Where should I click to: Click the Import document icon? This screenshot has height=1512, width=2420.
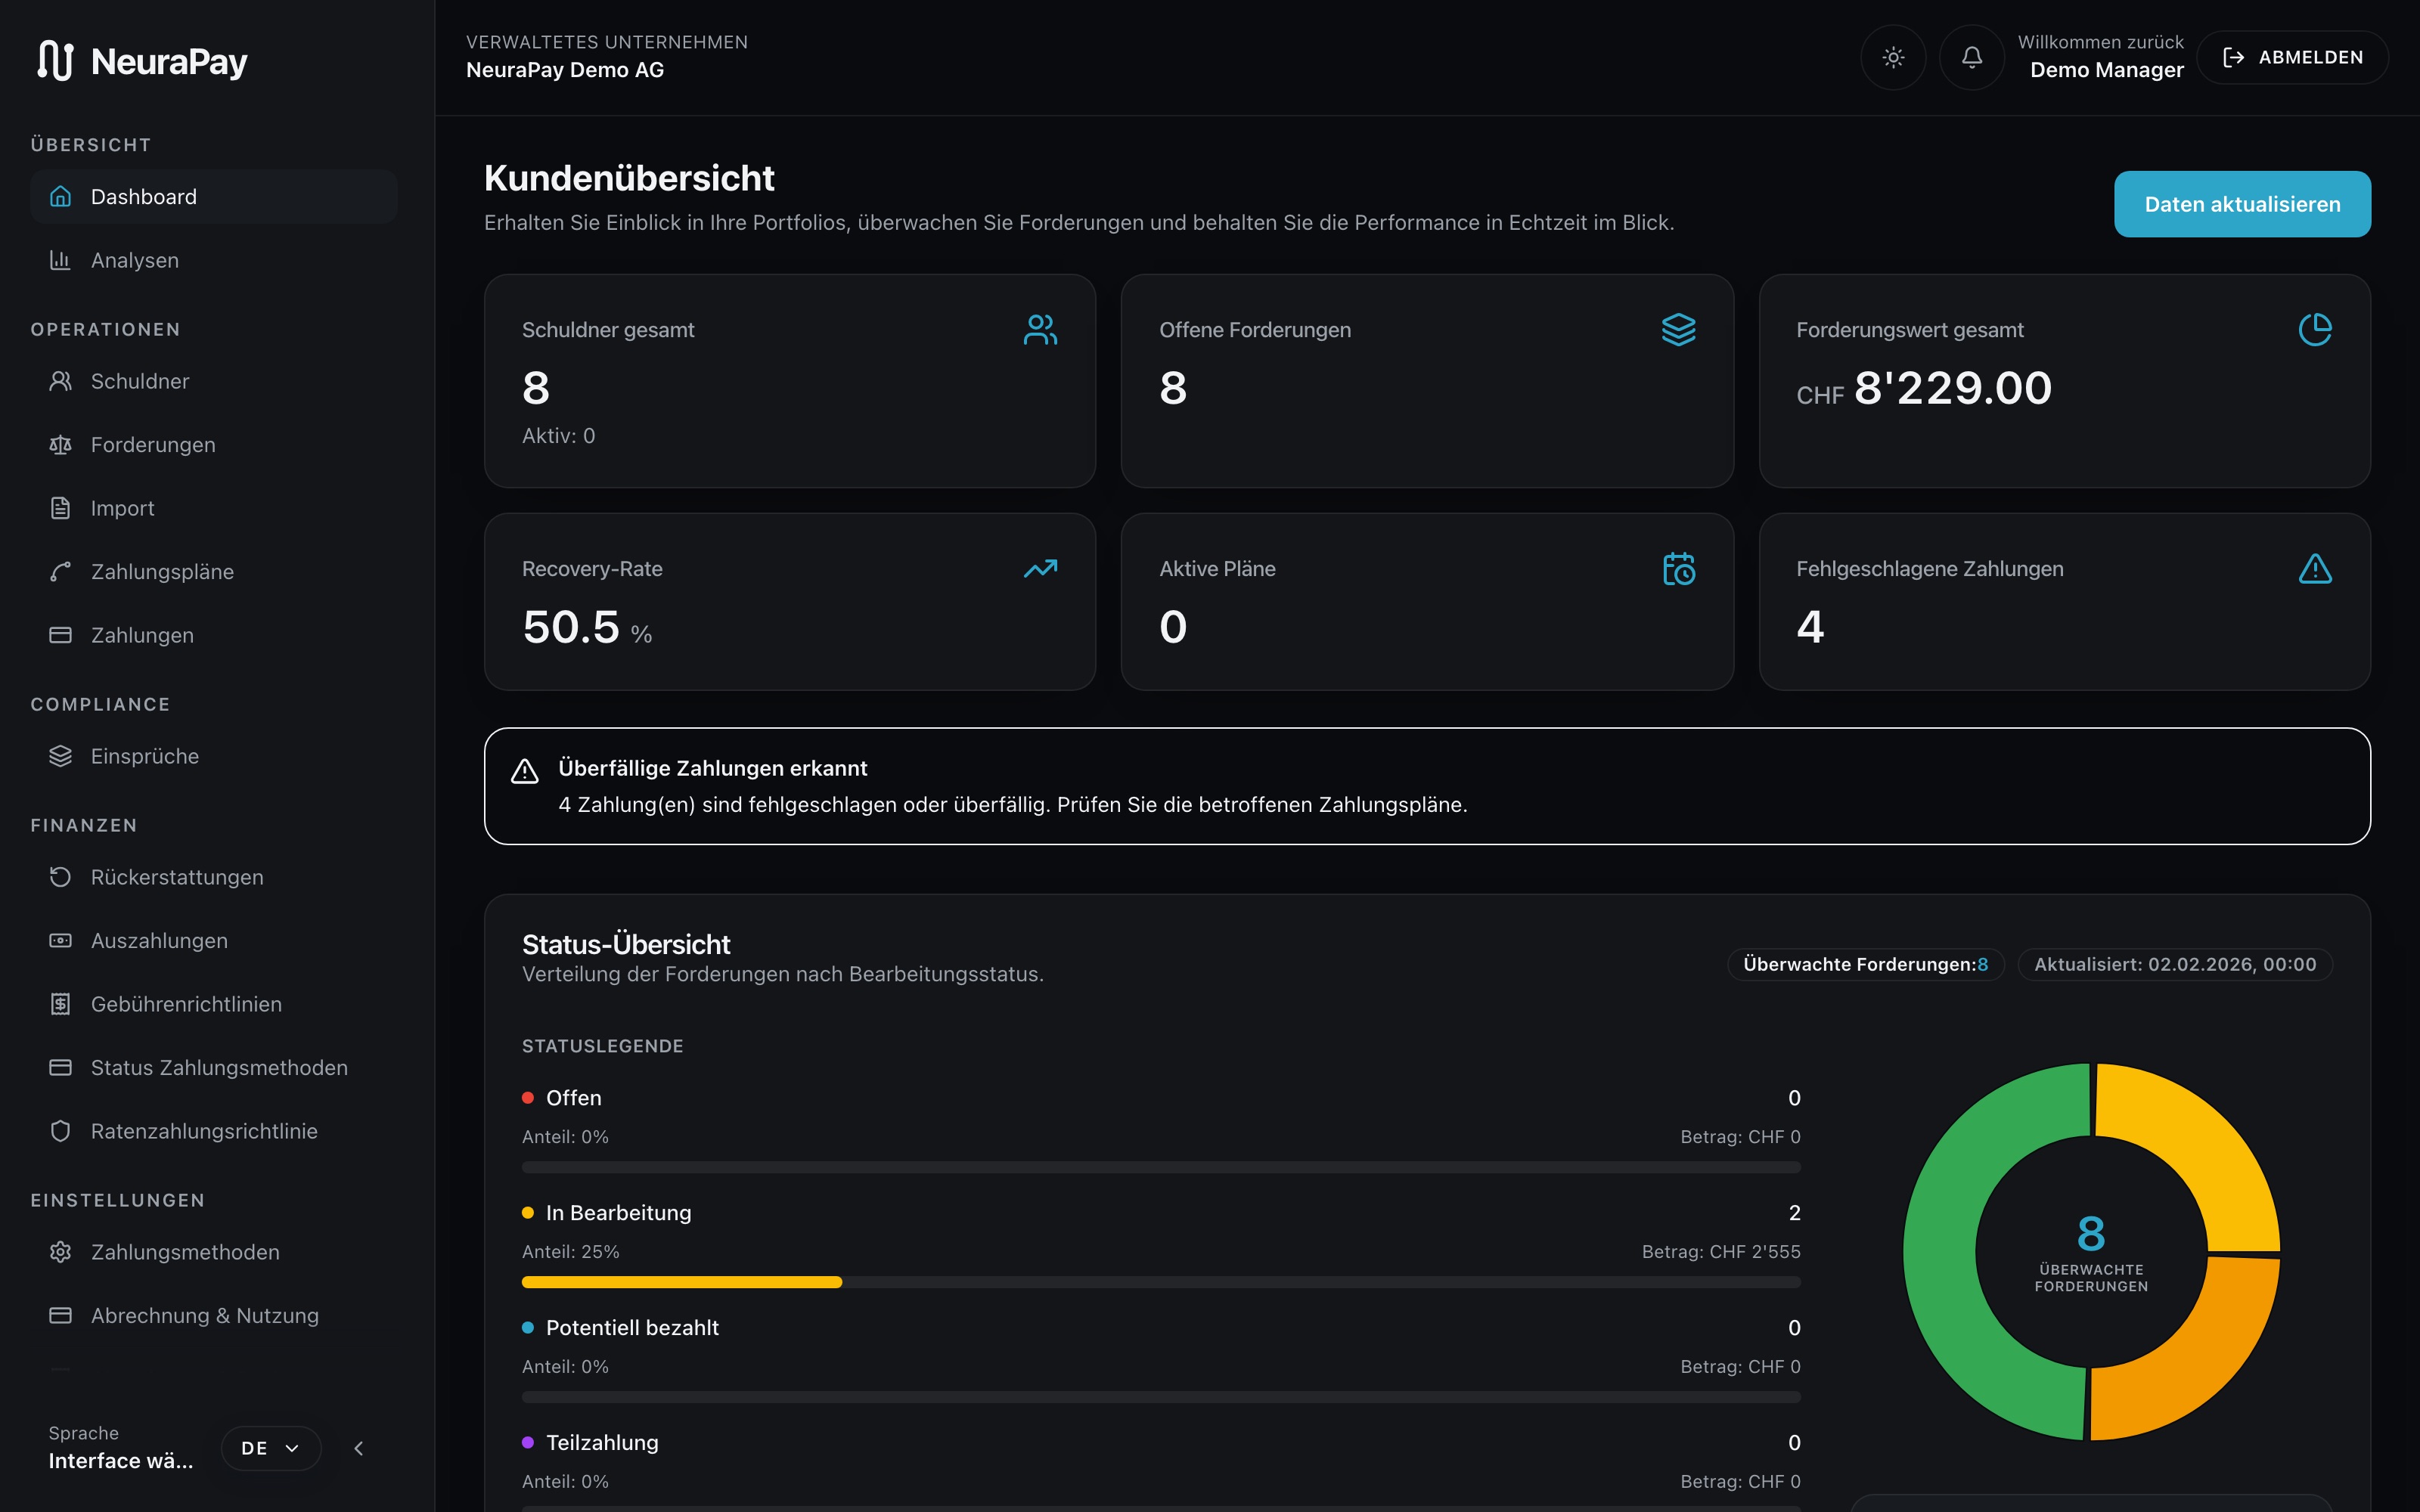(61, 508)
